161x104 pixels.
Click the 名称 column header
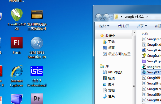pos(145,34)
